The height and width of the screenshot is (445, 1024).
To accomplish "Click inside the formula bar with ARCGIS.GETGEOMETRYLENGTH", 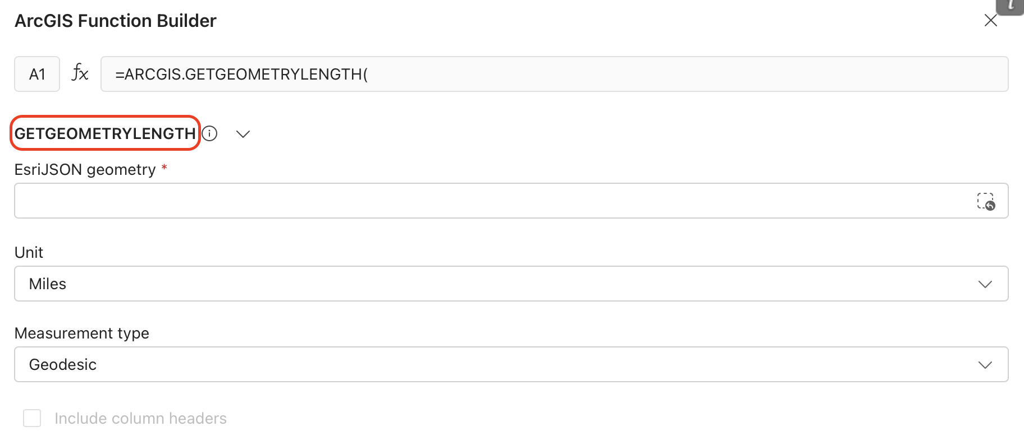I will [x=505, y=73].
